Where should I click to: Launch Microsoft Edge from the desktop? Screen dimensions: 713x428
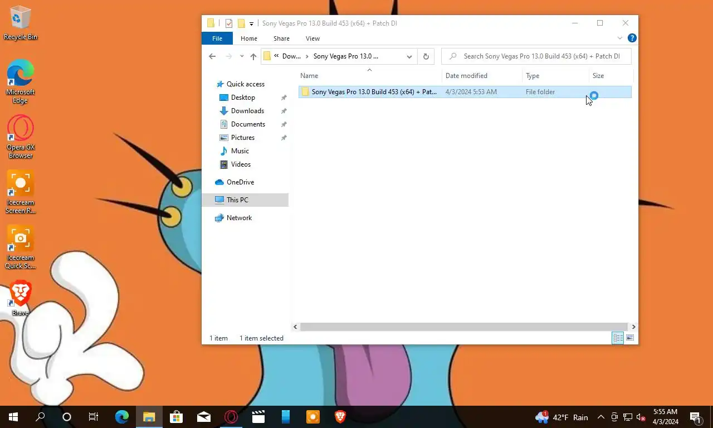(x=21, y=81)
